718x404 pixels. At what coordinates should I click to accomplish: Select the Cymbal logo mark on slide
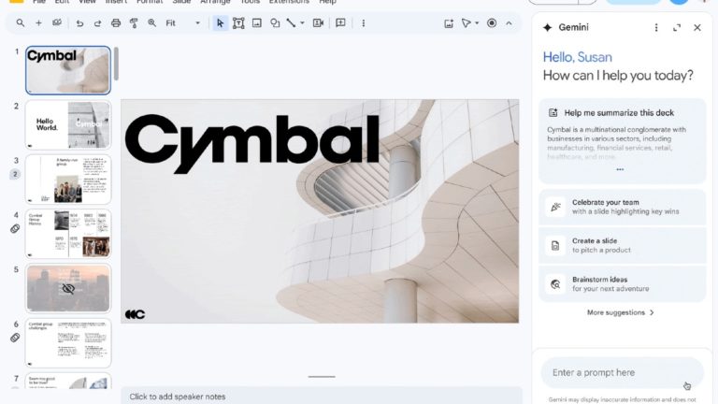click(135, 314)
